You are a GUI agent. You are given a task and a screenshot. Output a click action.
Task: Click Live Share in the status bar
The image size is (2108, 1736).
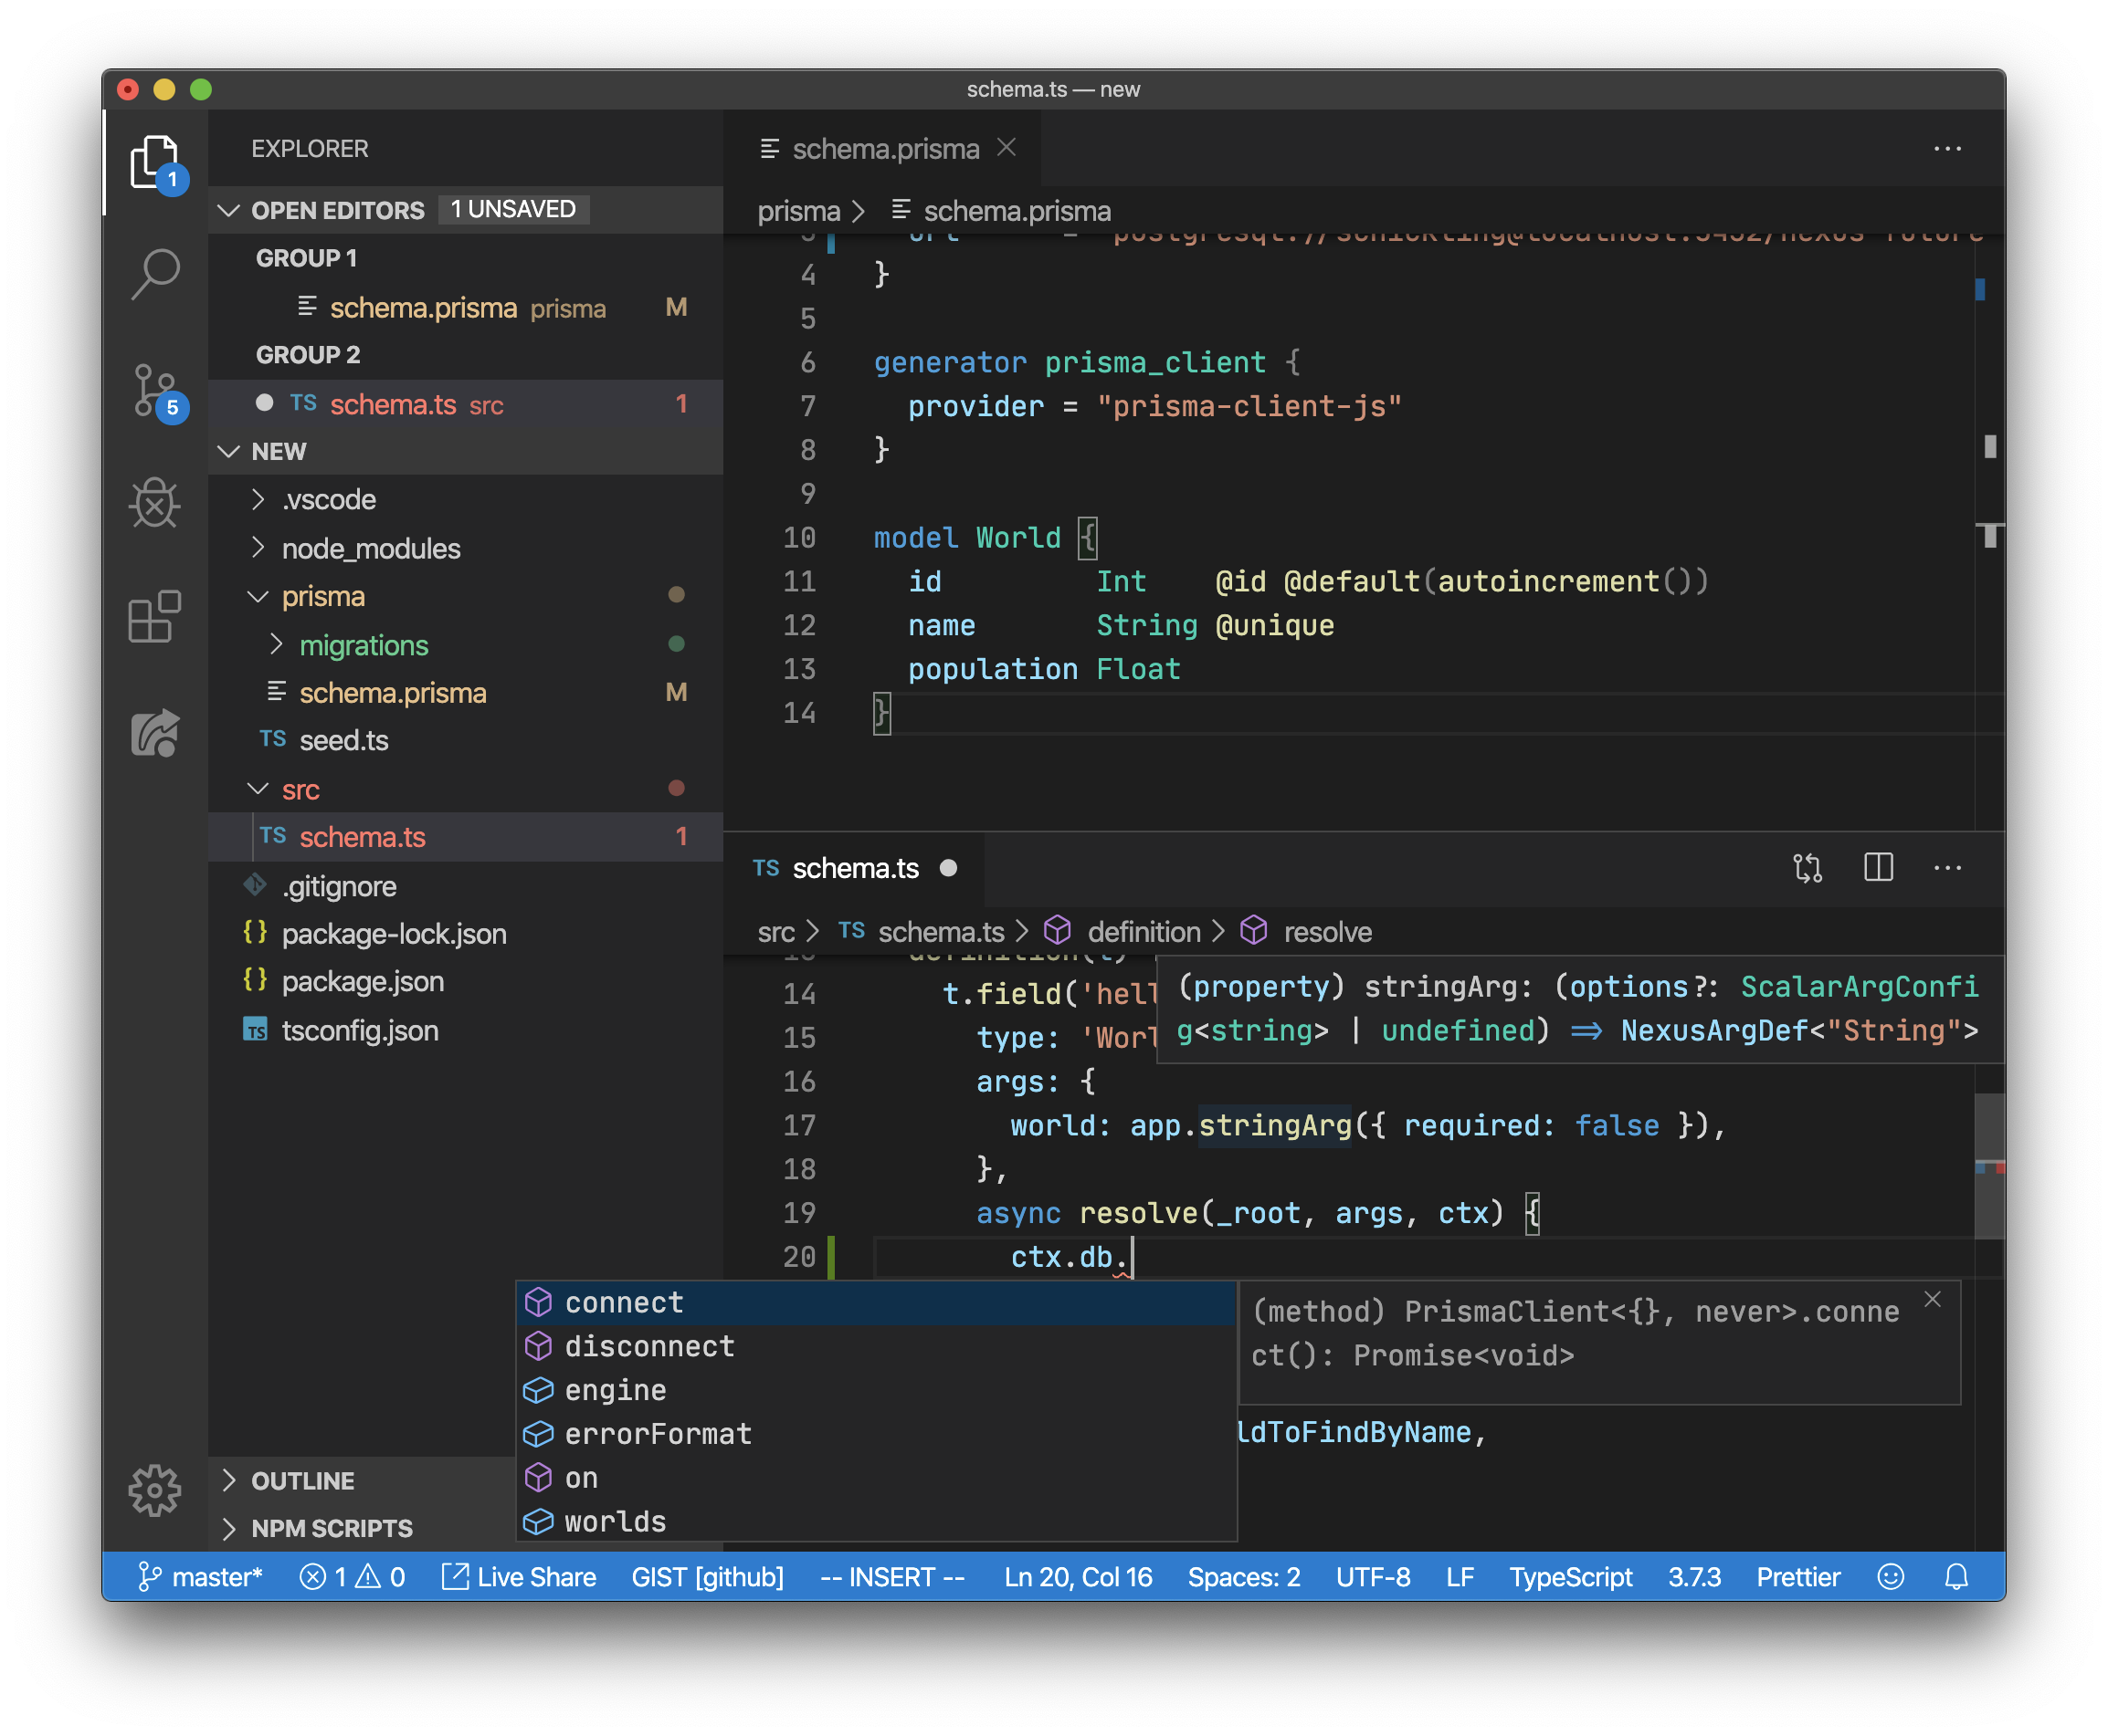coord(520,1577)
